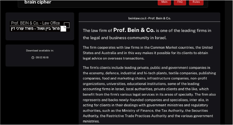233x125 pixels.
Task: Open the Main page button
Action: pos(164,3)
